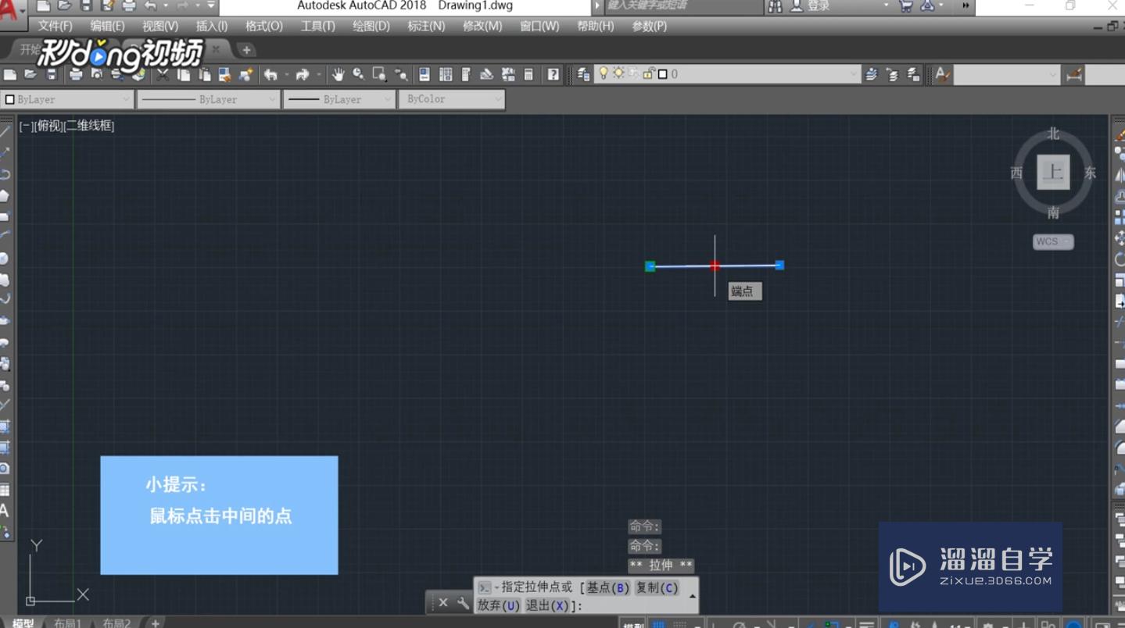The width and height of the screenshot is (1125, 628).
Task: Click the Layer Previous icon
Action: click(x=893, y=75)
